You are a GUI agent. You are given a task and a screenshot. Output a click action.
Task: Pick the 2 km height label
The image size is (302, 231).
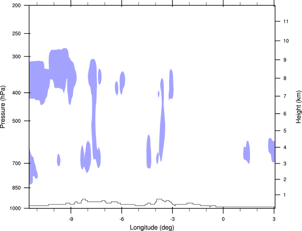(x=285, y=179)
